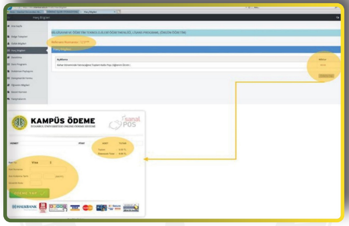349x226 pixels.
Task: Open Doküman Paylaşımı in sidebar
Action: [x=22, y=71]
